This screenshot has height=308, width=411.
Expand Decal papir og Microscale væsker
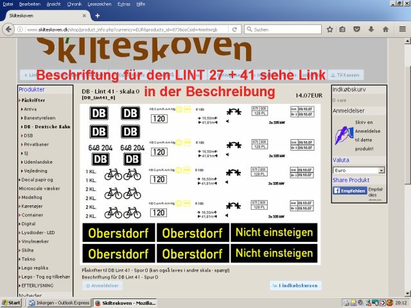pyautogui.click(x=39, y=184)
